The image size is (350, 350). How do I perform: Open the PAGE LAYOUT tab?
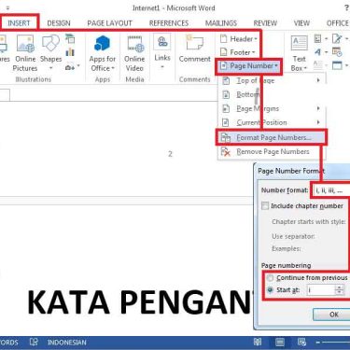pos(109,23)
